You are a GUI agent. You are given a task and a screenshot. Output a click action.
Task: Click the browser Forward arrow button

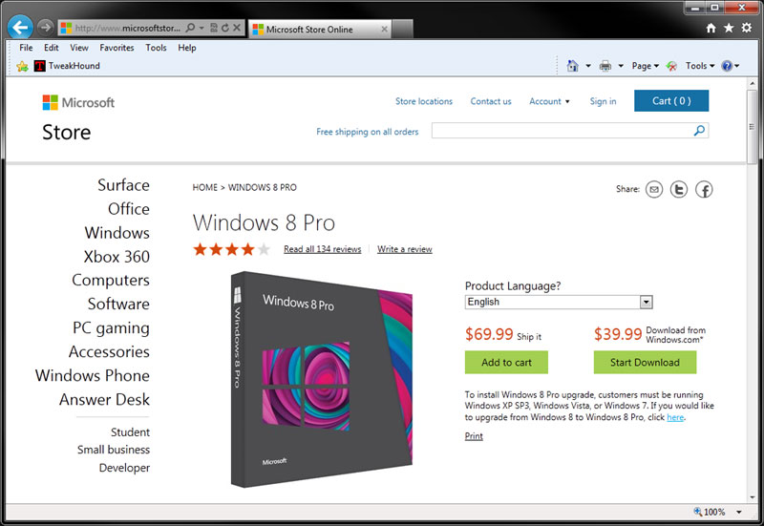pyautogui.click(x=45, y=28)
